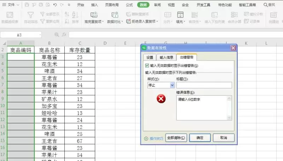Open the 公式 ribbon tab
The image size is (283, 161).
(x=129, y=5)
